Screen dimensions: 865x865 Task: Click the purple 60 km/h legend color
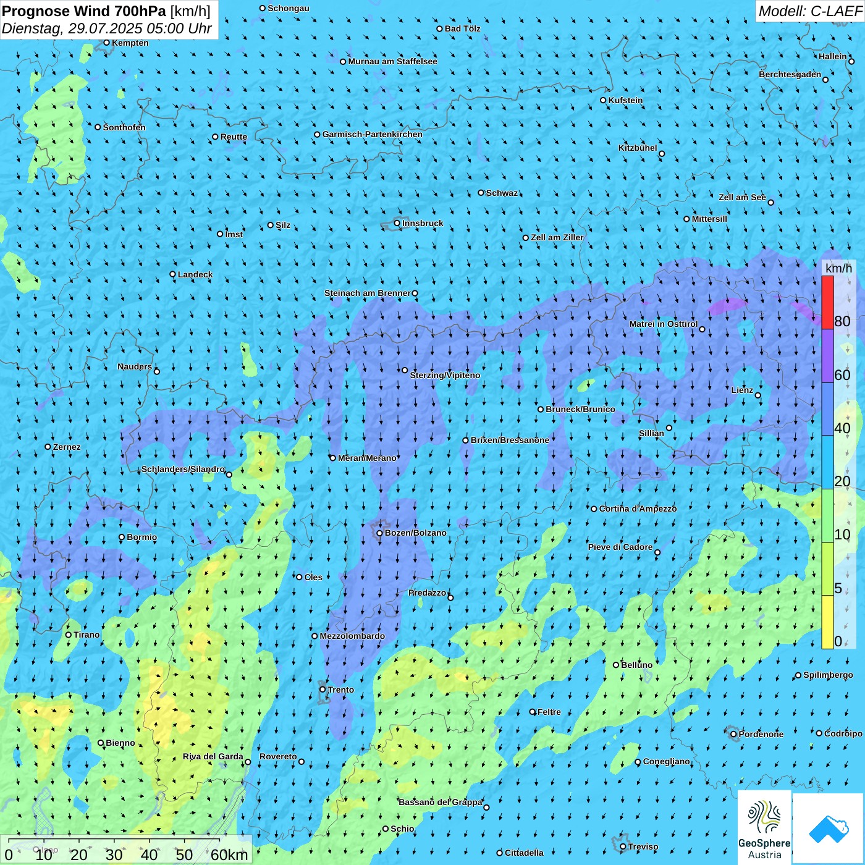pos(827,356)
